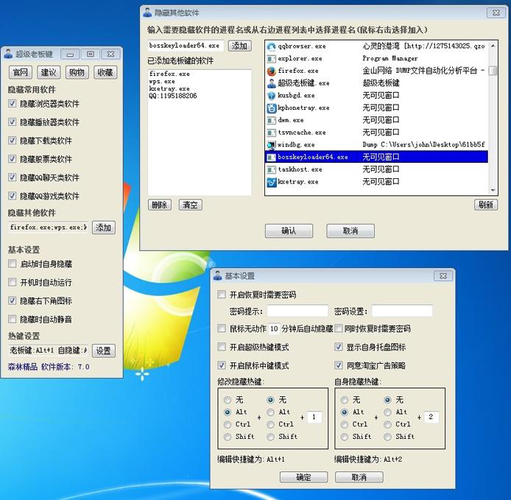
Task: Click the taskhost.exe process icon
Action: pos(271,170)
